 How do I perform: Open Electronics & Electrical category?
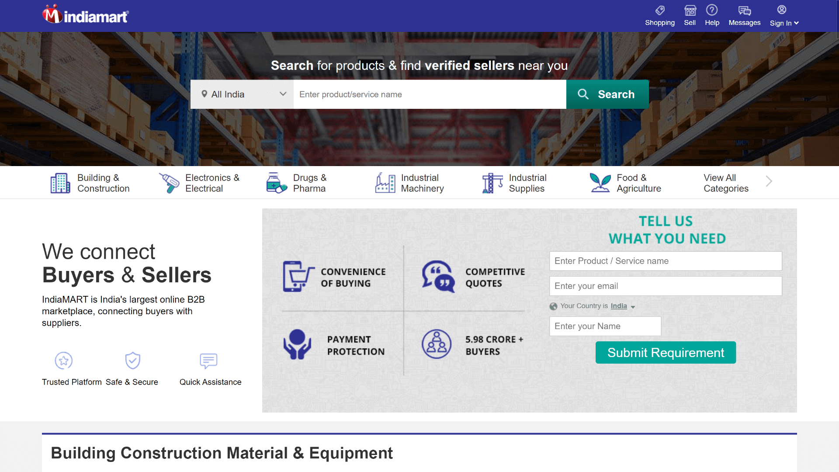coord(199,183)
